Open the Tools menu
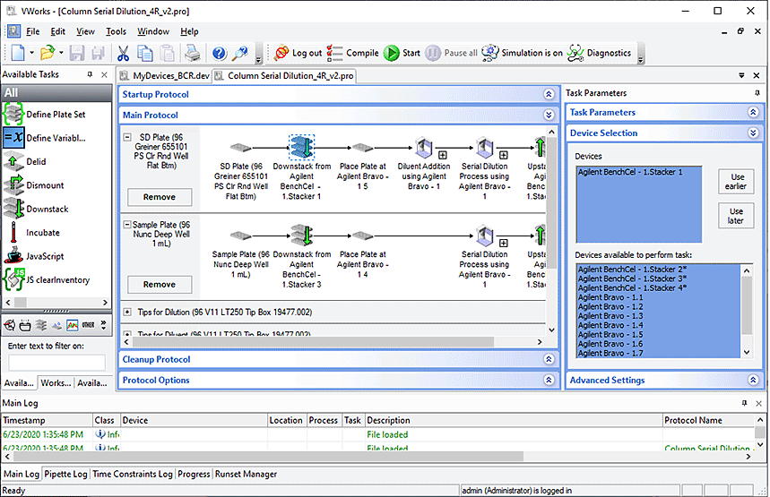This screenshot has width=770, height=497. pyautogui.click(x=116, y=31)
